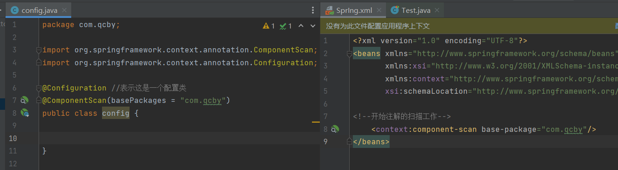Click the XML comment 开始注解的扫描工作

tap(402, 117)
